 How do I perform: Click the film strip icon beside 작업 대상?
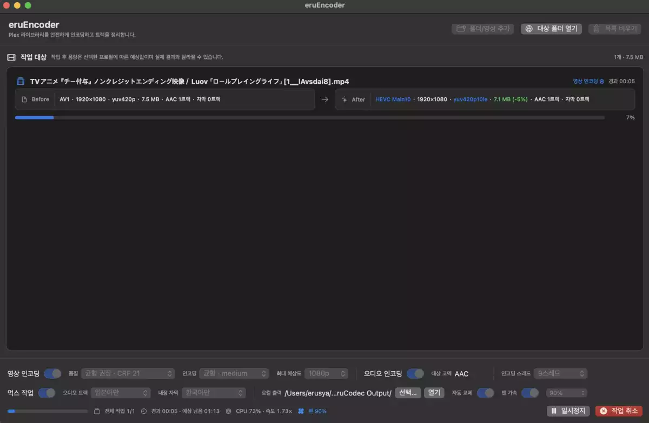click(11, 57)
